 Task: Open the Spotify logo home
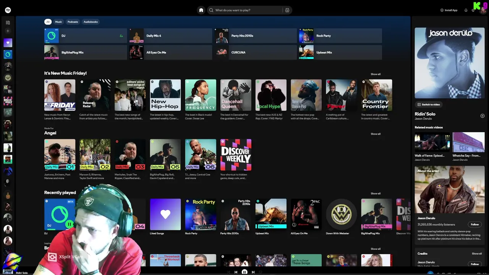click(8, 10)
